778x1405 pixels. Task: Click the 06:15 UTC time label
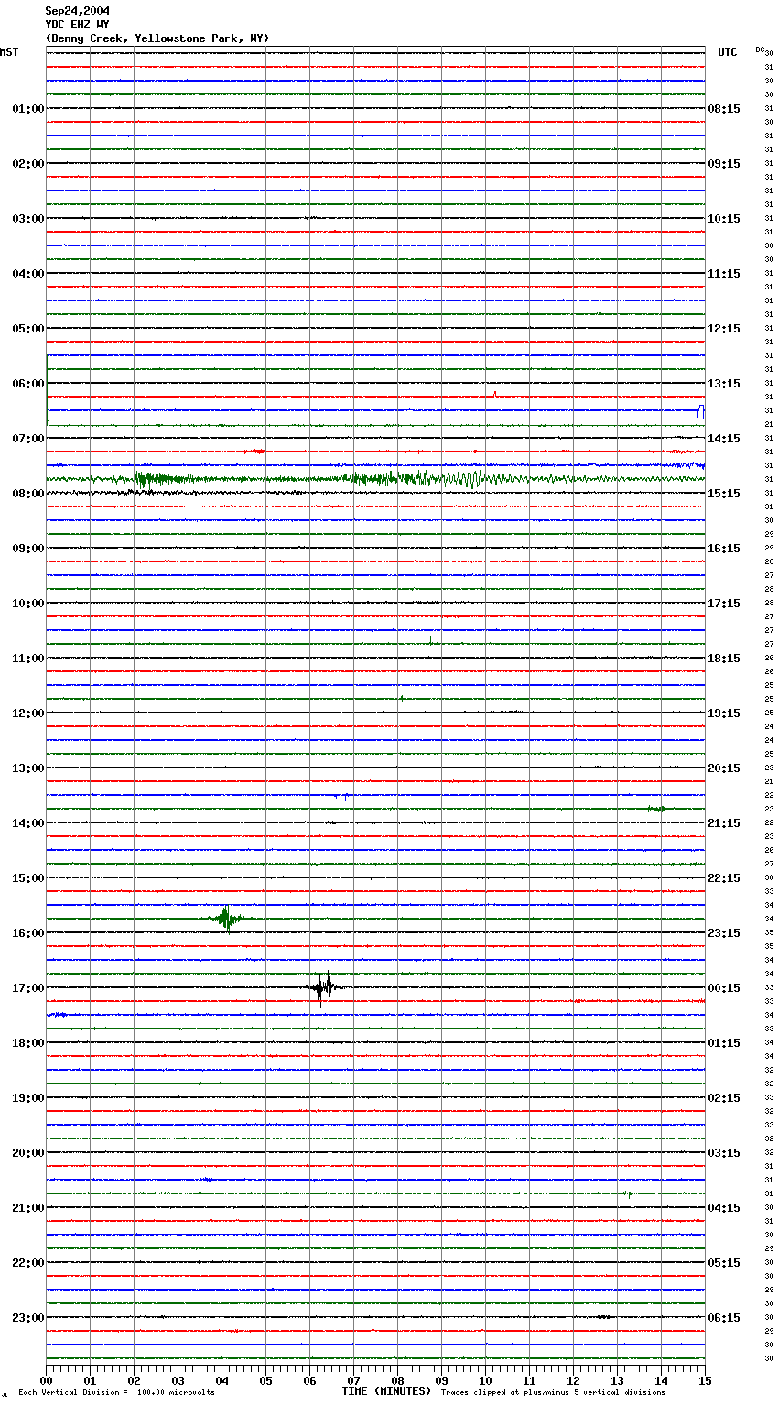click(x=724, y=1318)
